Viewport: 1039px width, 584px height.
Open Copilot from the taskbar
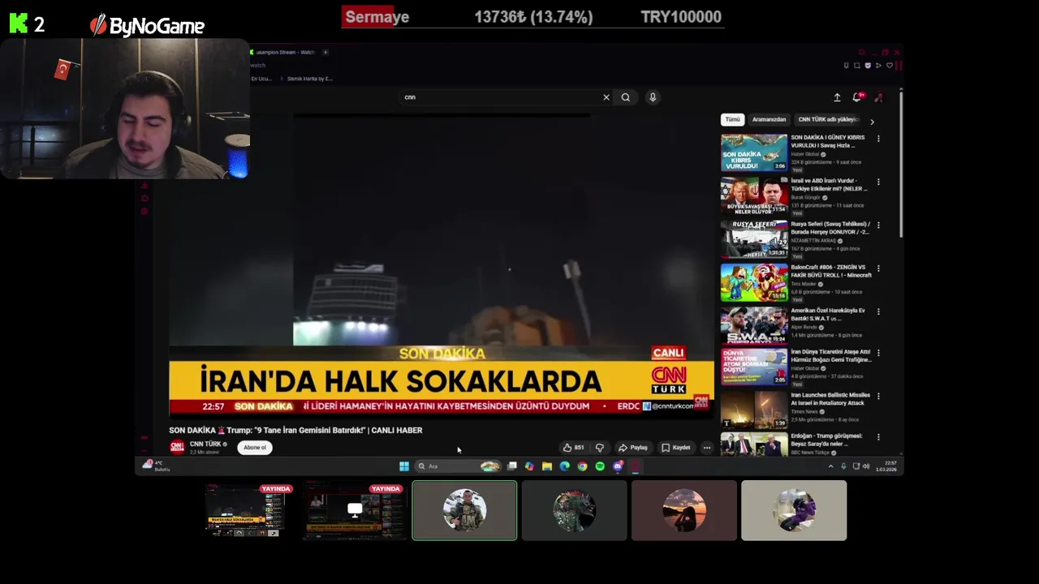529,466
